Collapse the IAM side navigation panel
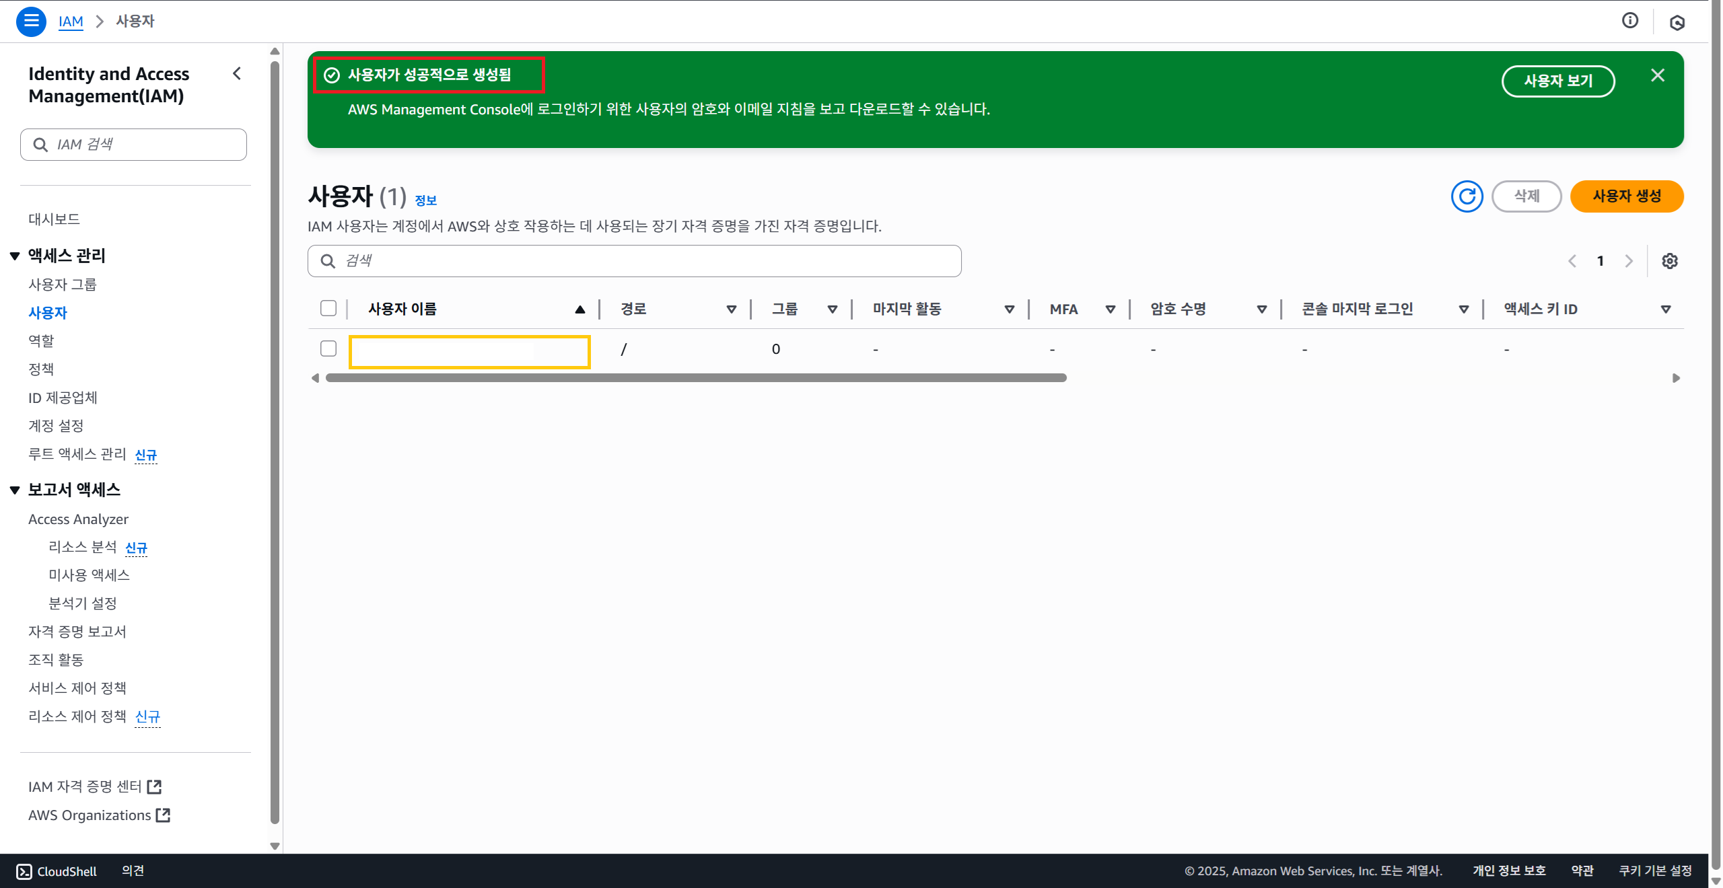The width and height of the screenshot is (1723, 888). 237,73
